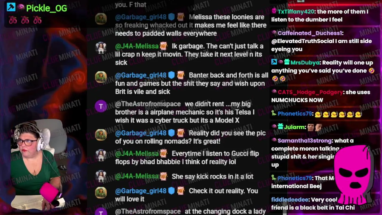Click the fiddledeedee username
The width and height of the screenshot is (382, 215).
pyautogui.click(x=289, y=199)
